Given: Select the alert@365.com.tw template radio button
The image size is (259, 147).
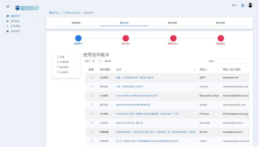Looking at the screenshot, I should point(92,123).
